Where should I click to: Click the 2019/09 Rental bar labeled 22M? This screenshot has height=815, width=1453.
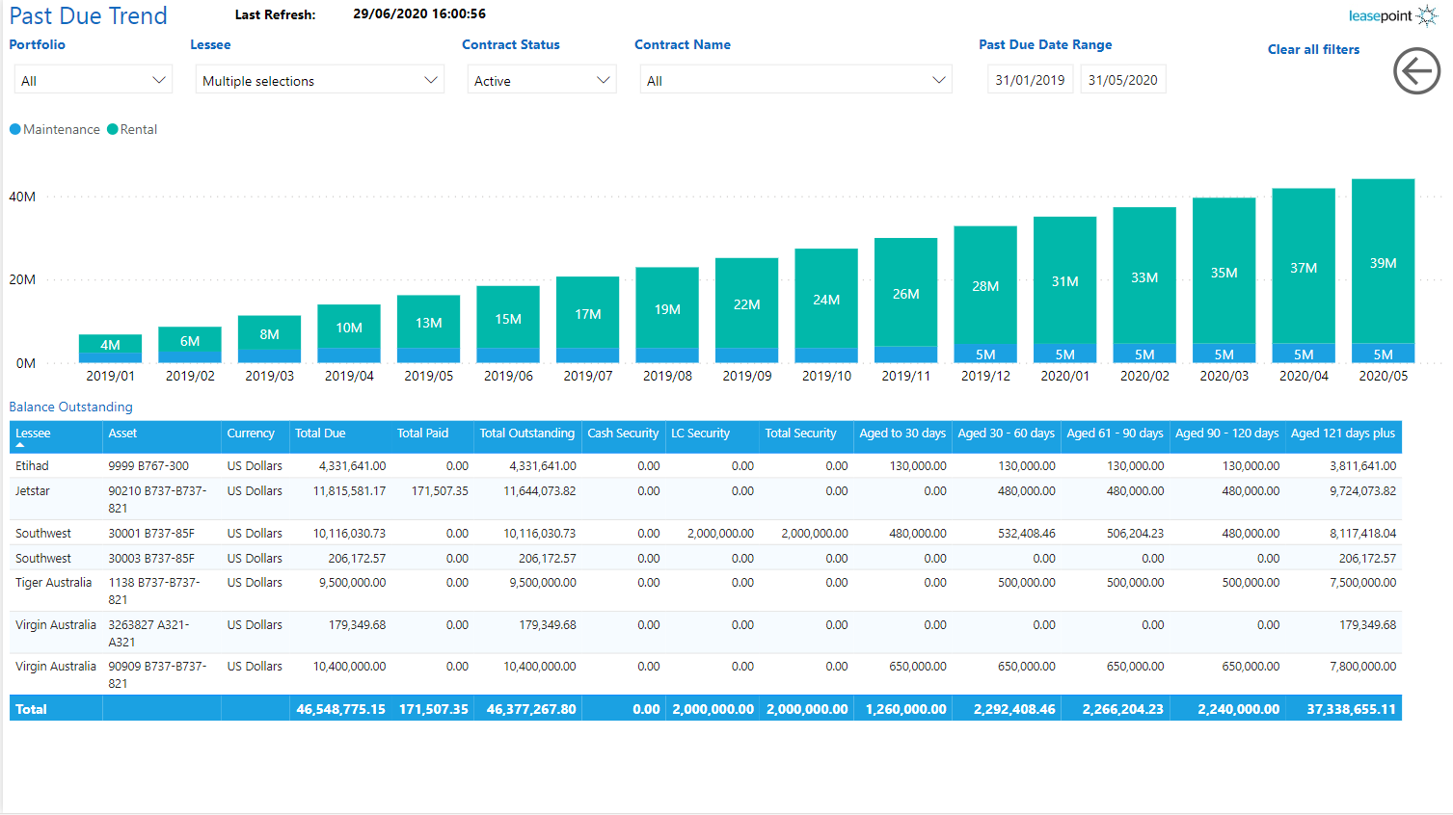746,303
